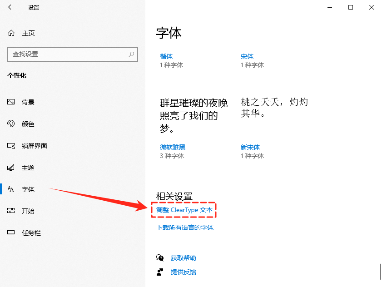Click the 查找设置 search input field

pos(68,54)
